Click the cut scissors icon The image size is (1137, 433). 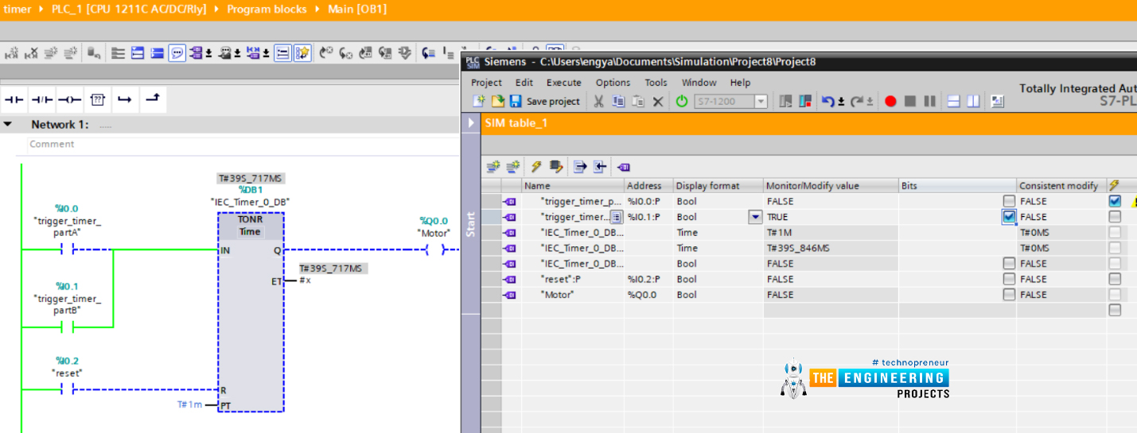(598, 101)
